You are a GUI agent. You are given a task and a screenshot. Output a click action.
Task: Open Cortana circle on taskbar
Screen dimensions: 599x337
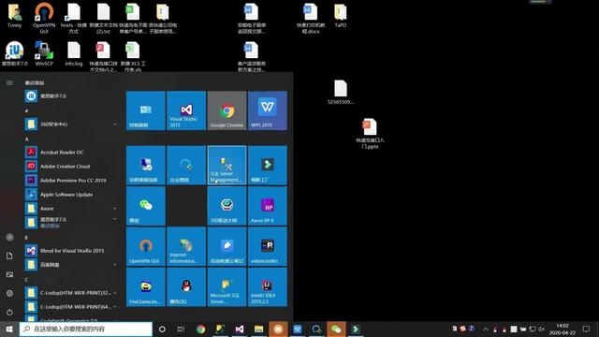point(162,329)
